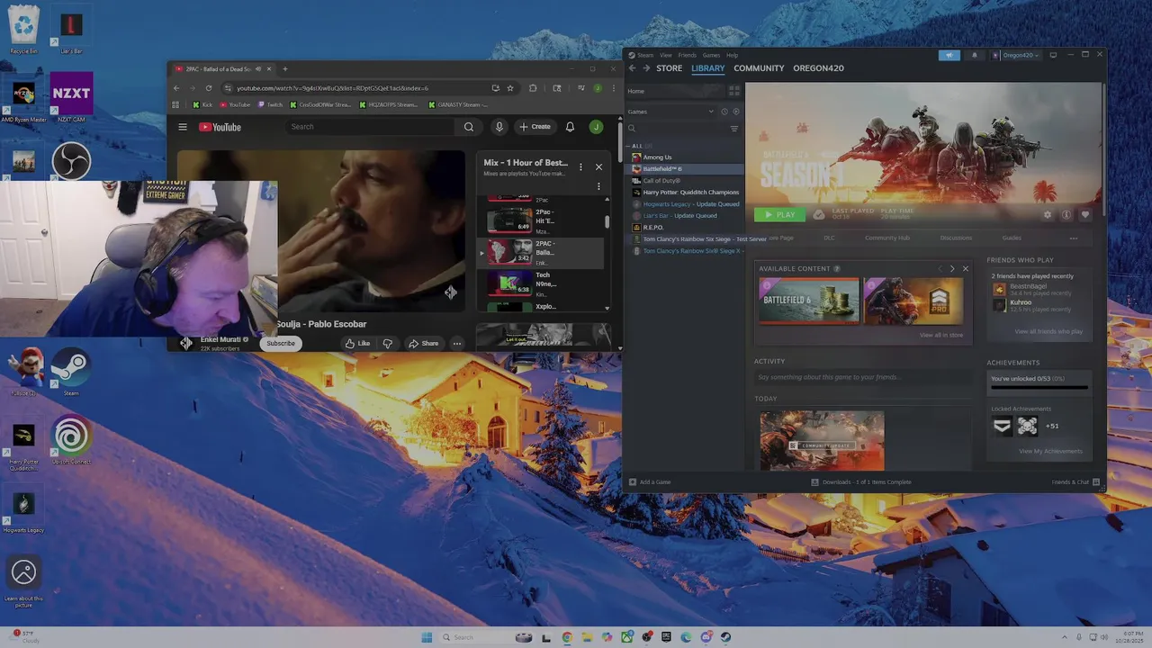1152x648 pixels.
Task: Favorite Battlefield 6 with heart icon
Action: (x=1085, y=215)
